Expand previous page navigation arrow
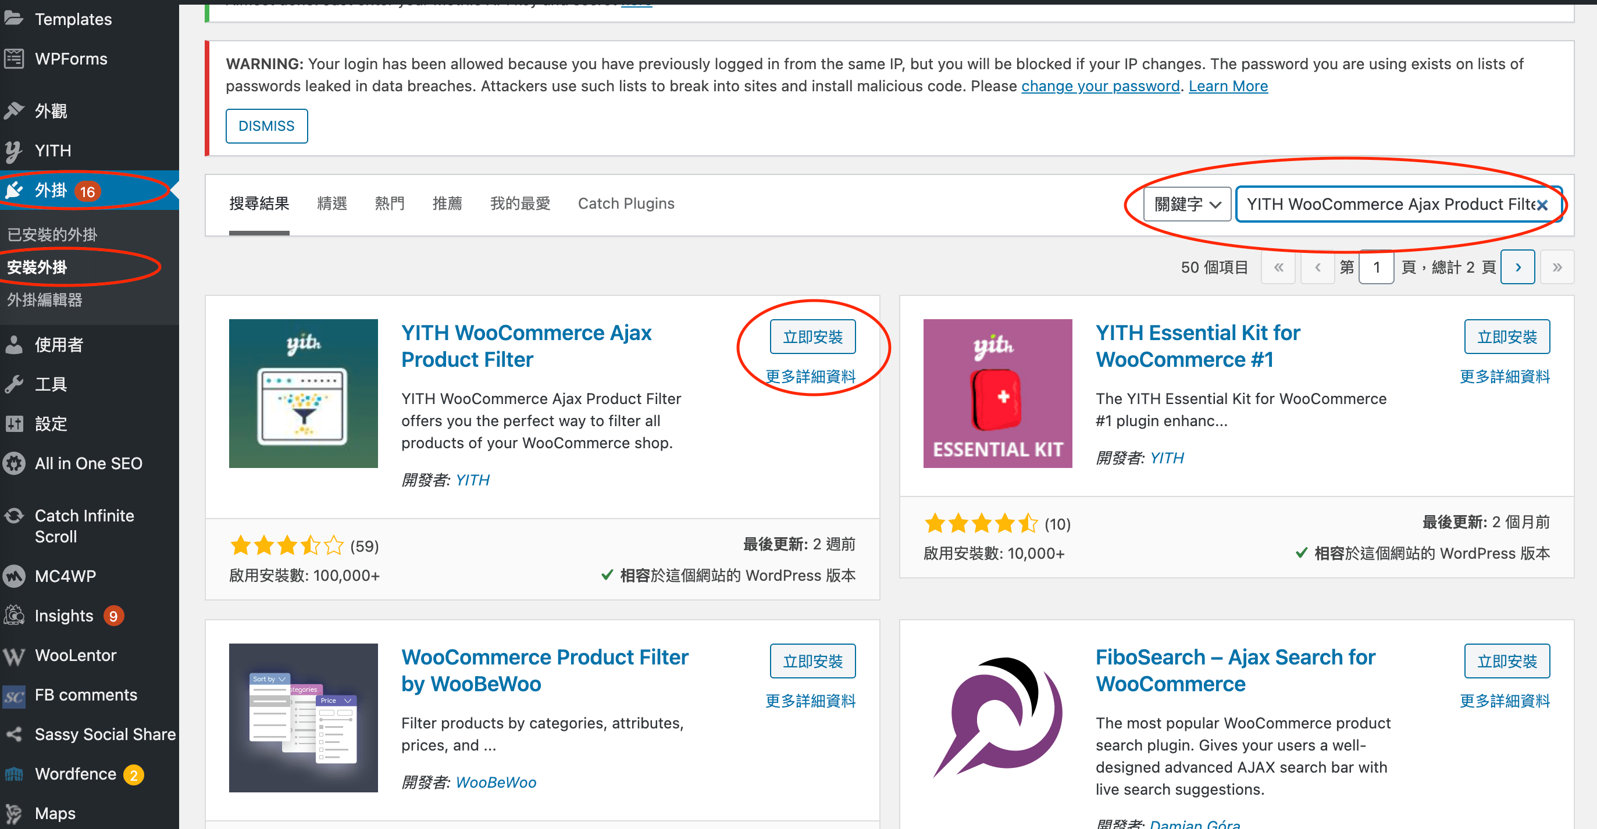1597x829 pixels. tap(1317, 267)
